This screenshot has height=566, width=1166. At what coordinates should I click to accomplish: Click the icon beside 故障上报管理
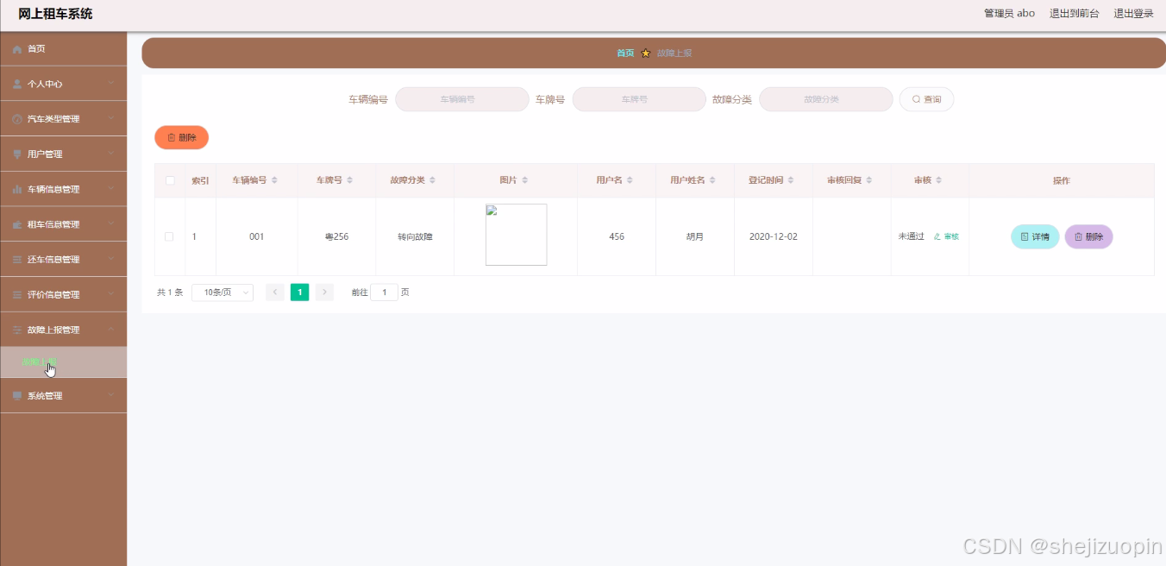[17, 330]
